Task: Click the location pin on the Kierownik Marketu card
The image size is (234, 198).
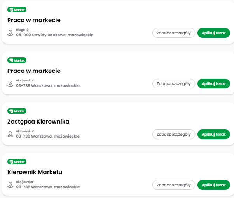Action: pyautogui.click(x=10, y=185)
